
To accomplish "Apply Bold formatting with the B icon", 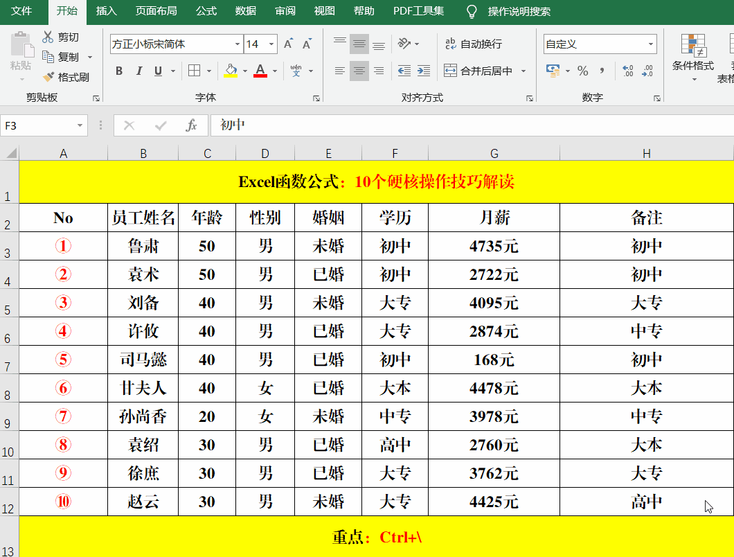I will click(118, 71).
